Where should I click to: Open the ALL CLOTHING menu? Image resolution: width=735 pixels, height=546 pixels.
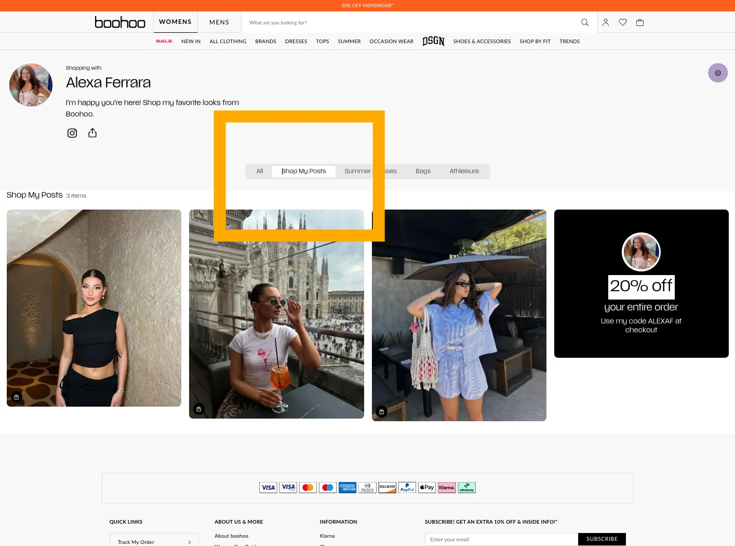point(228,41)
